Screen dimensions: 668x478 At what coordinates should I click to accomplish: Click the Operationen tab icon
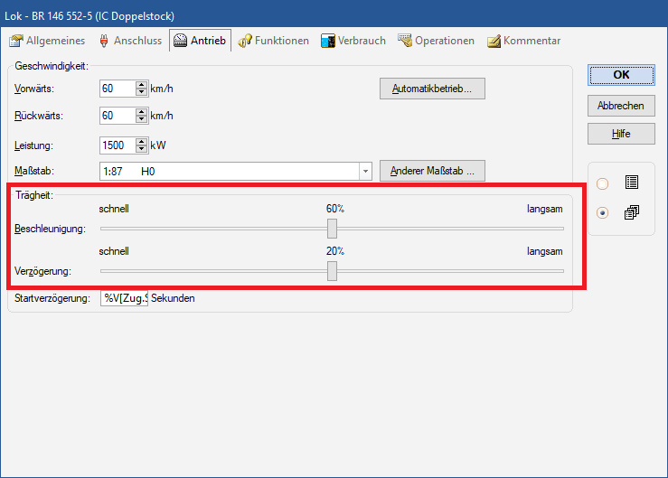(405, 41)
